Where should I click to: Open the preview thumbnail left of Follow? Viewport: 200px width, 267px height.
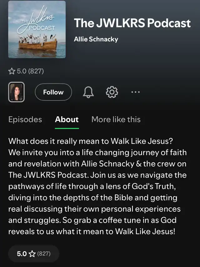click(x=16, y=92)
